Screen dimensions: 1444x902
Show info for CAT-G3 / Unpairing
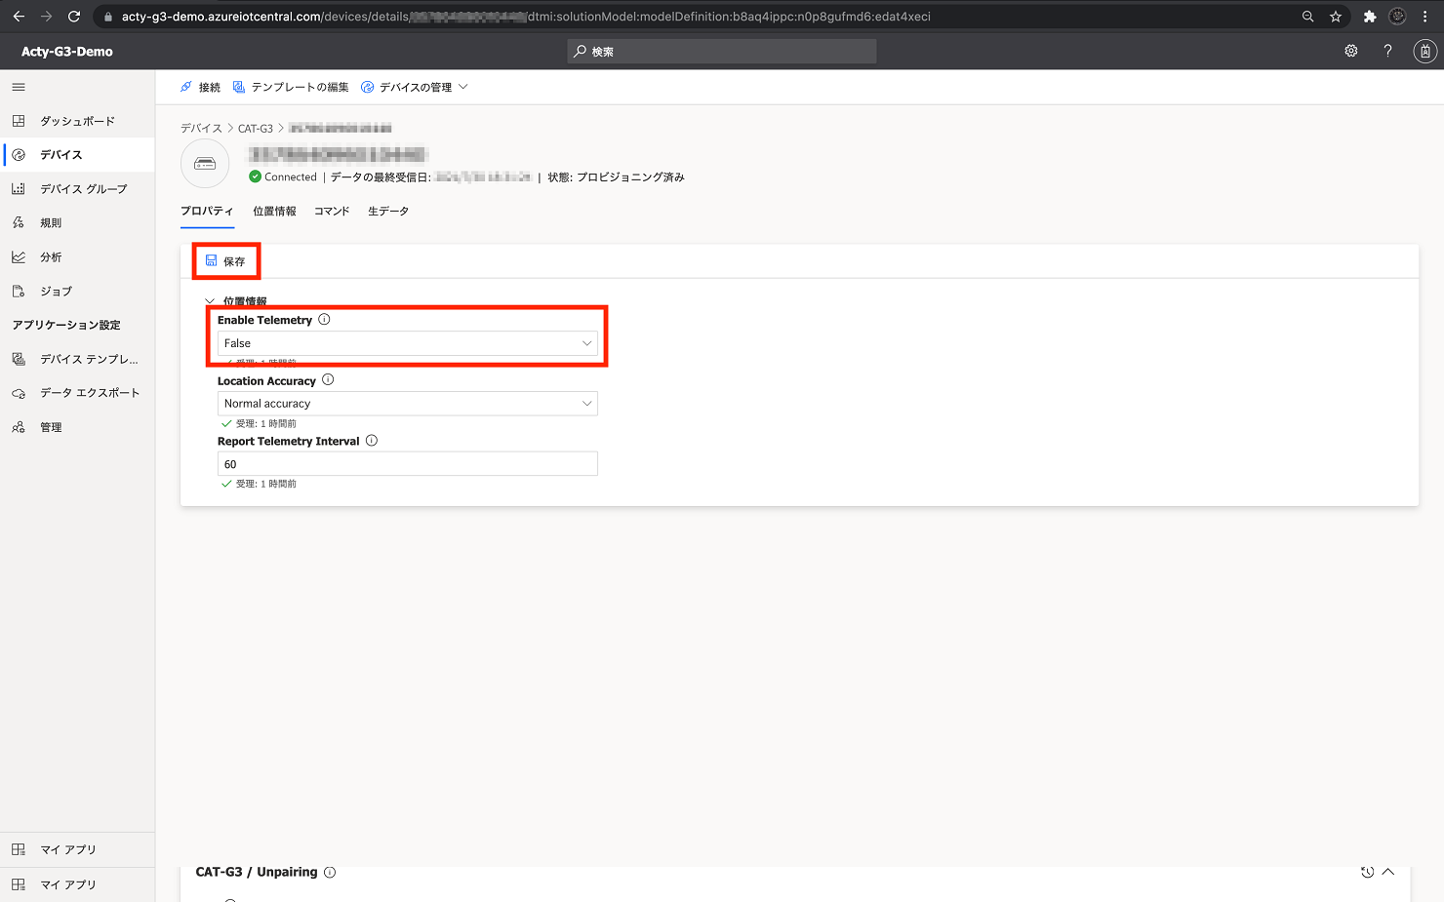330,873
